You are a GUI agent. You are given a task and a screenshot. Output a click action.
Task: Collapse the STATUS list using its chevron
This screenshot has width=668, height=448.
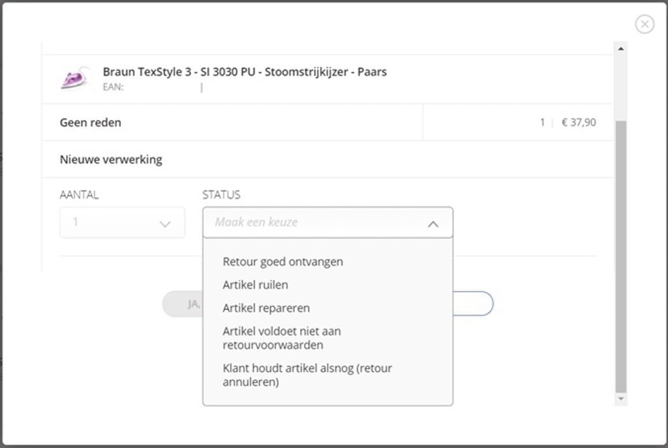433,224
